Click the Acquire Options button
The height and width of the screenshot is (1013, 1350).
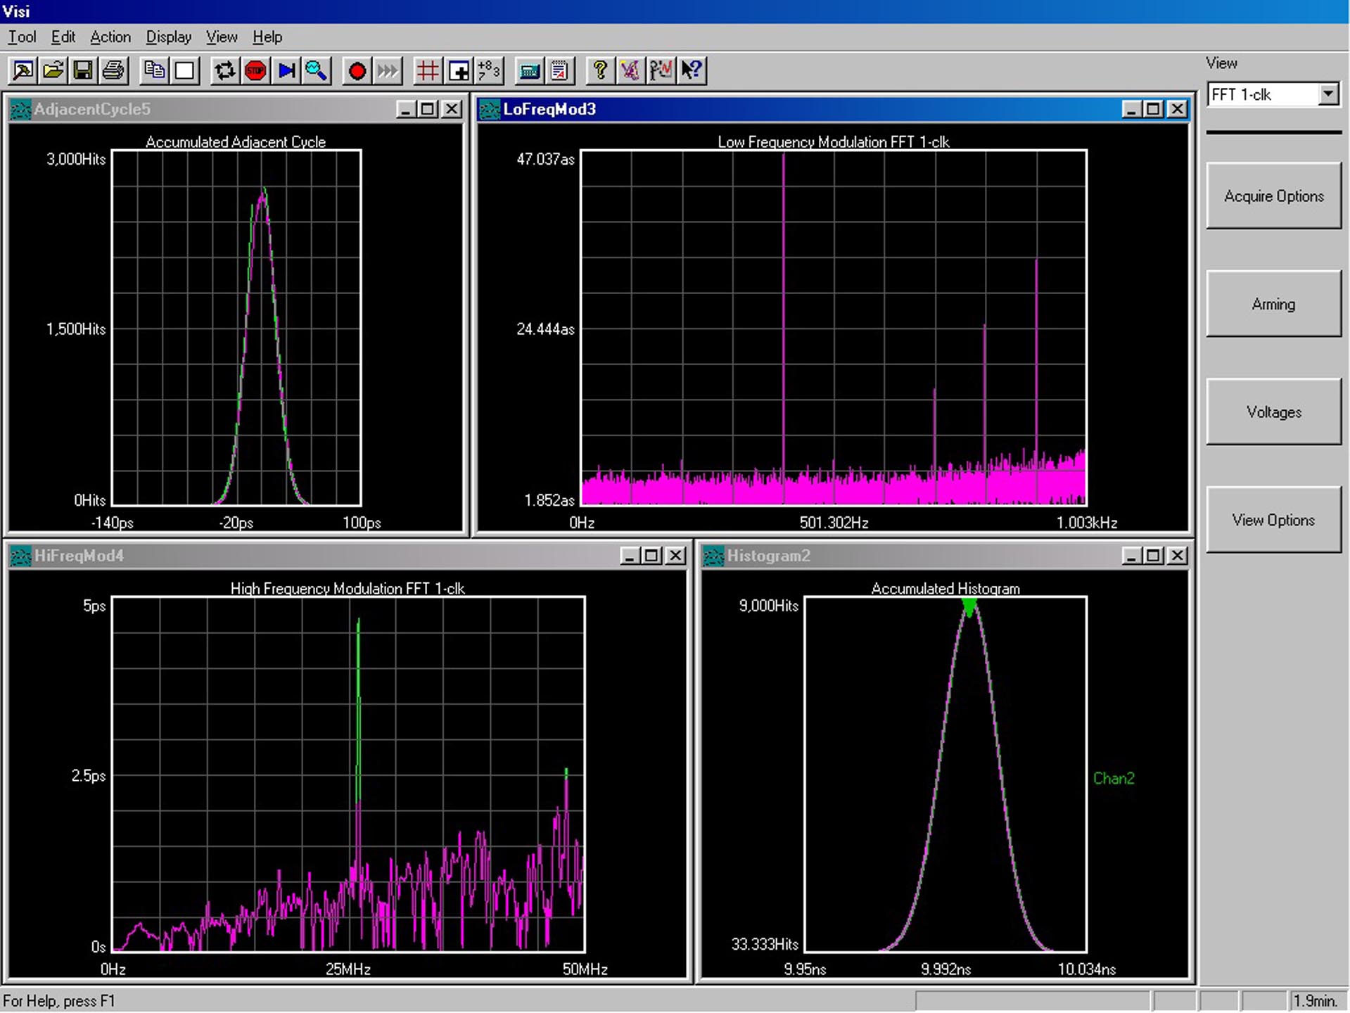tap(1273, 196)
